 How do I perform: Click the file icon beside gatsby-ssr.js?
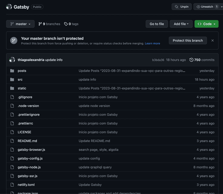click(x=12, y=176)
